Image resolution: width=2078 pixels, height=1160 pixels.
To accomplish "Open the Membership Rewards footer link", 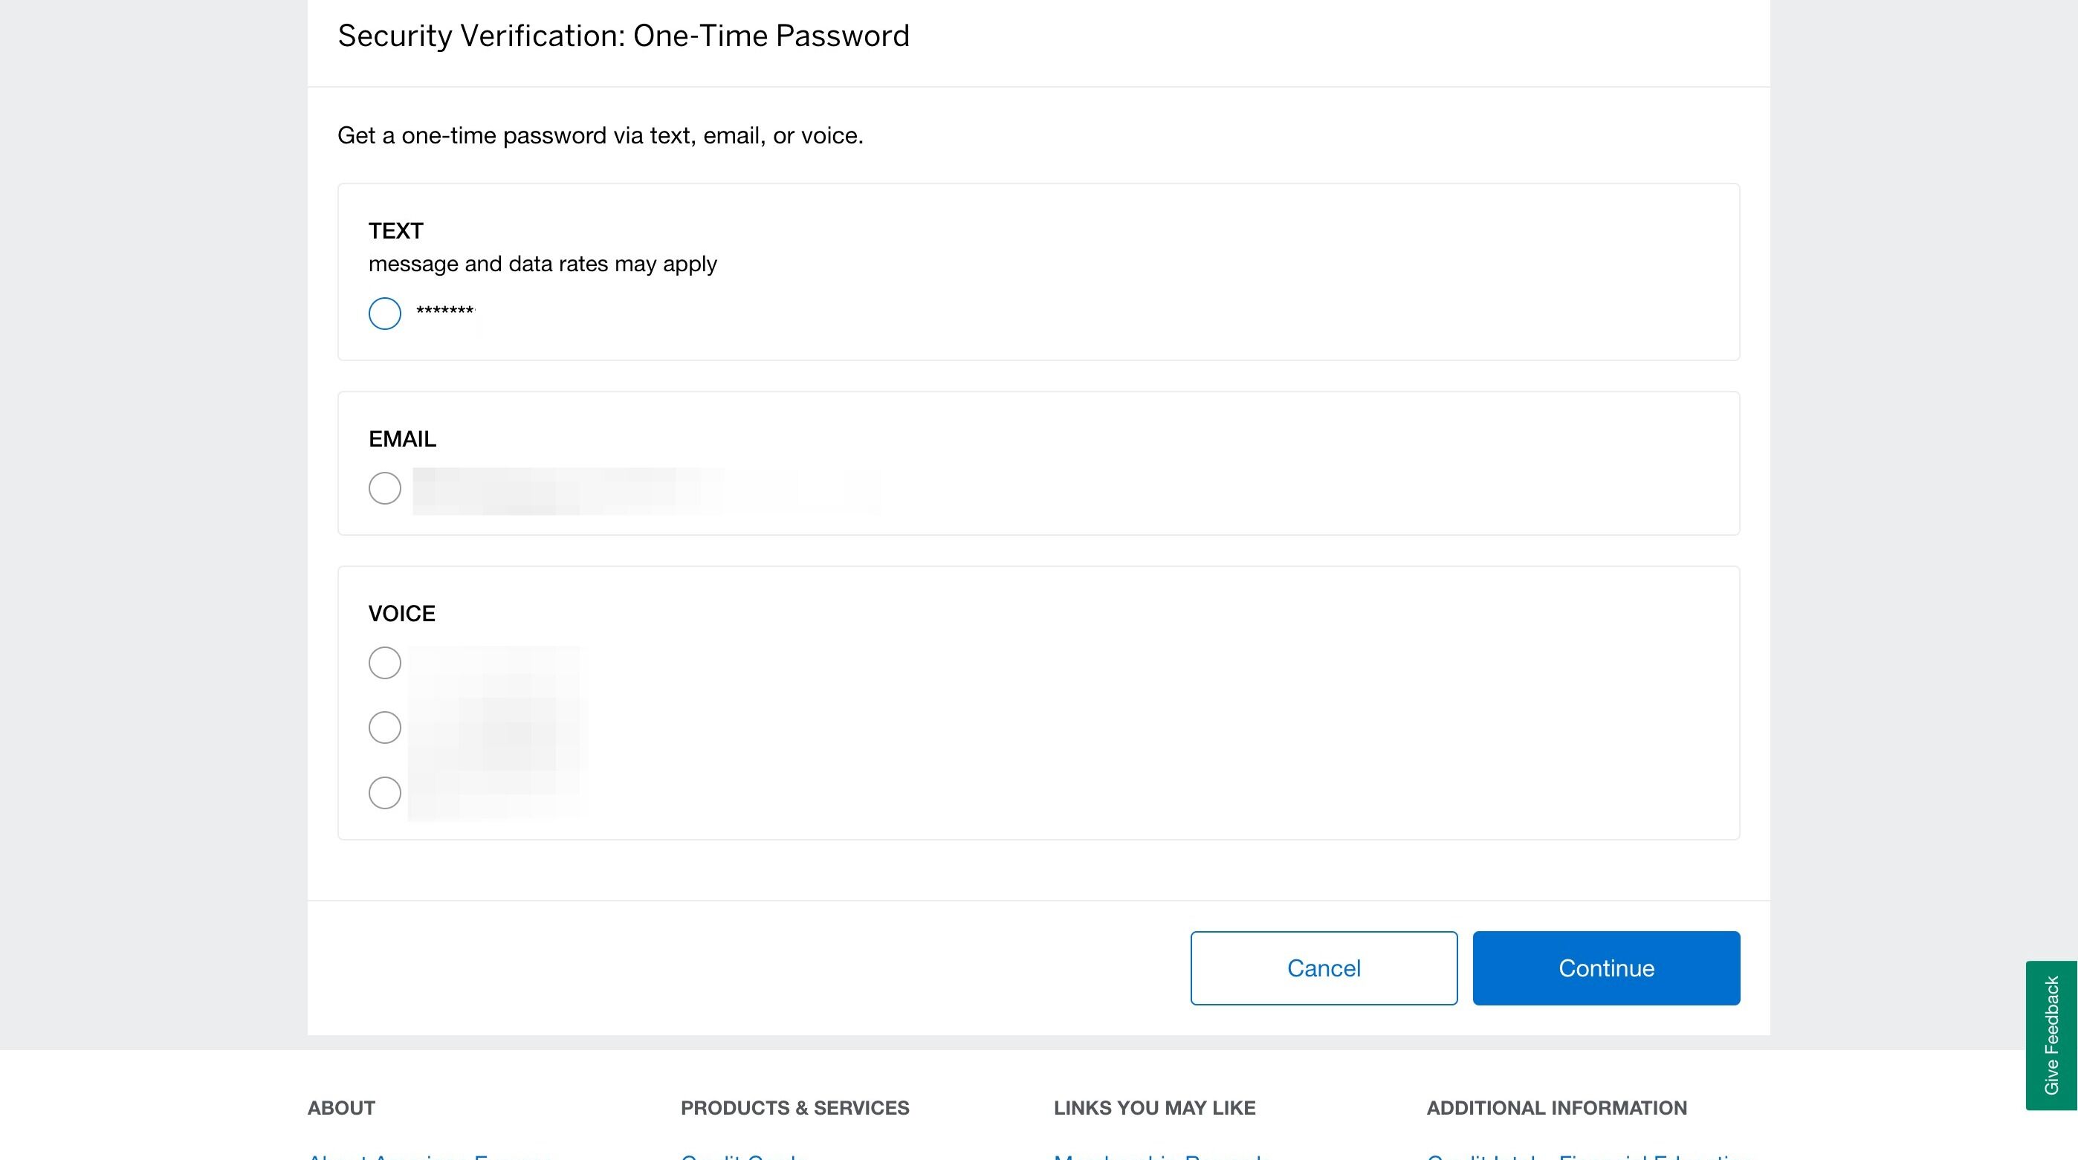I will click(x=1156, y=1155).
